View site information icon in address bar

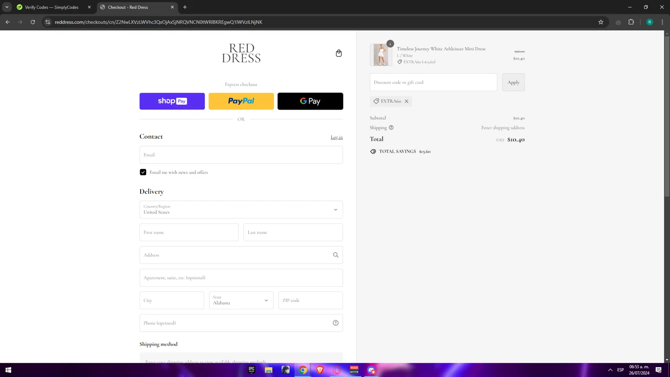[x=48, y=22]
